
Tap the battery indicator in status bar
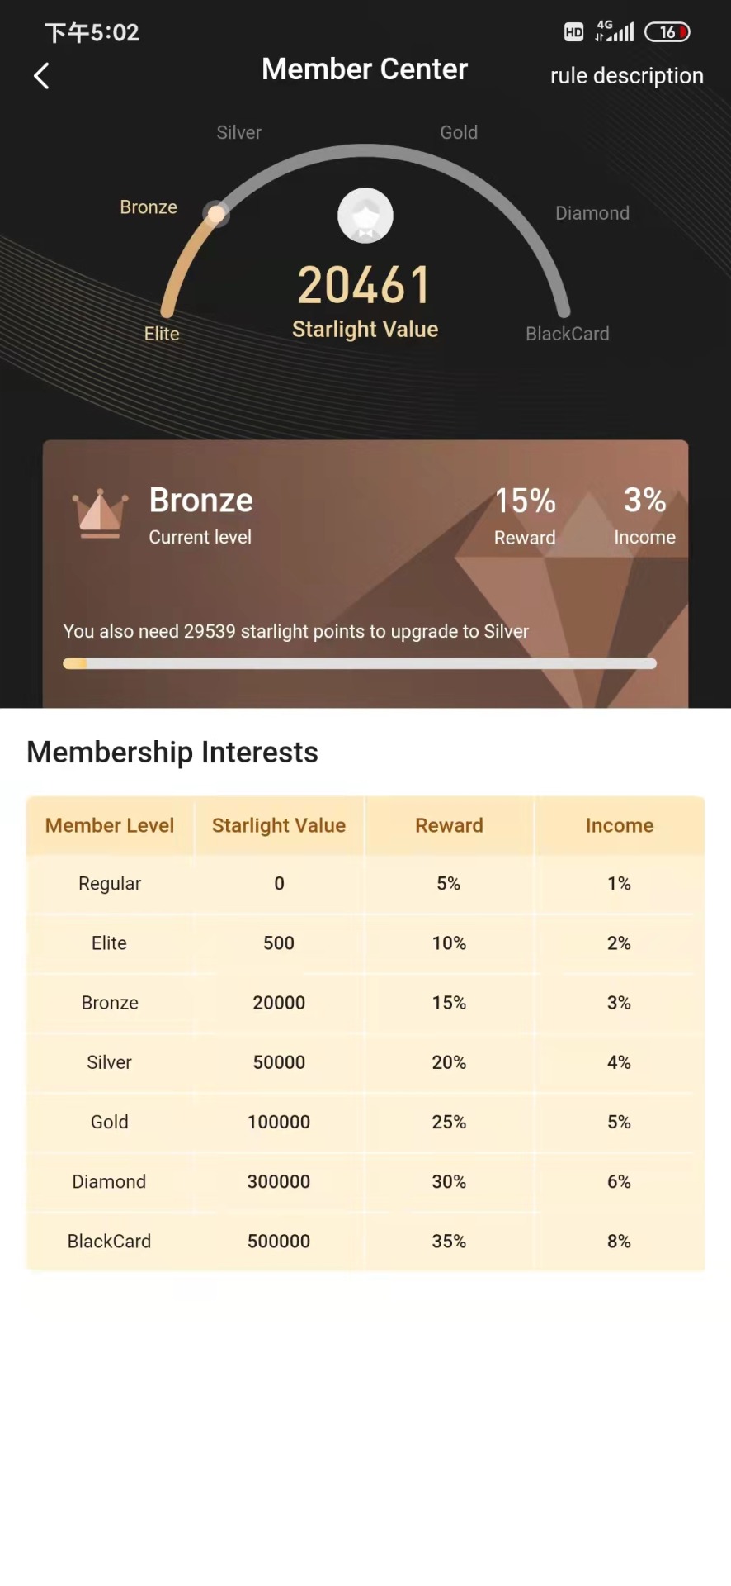click(667, 32)
